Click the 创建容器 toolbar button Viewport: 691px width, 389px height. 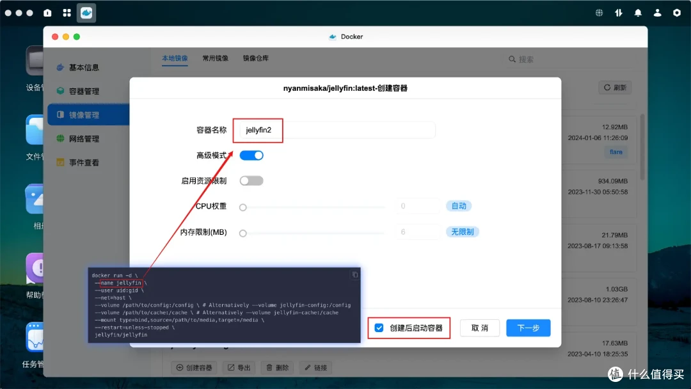(x=195, y=367)
